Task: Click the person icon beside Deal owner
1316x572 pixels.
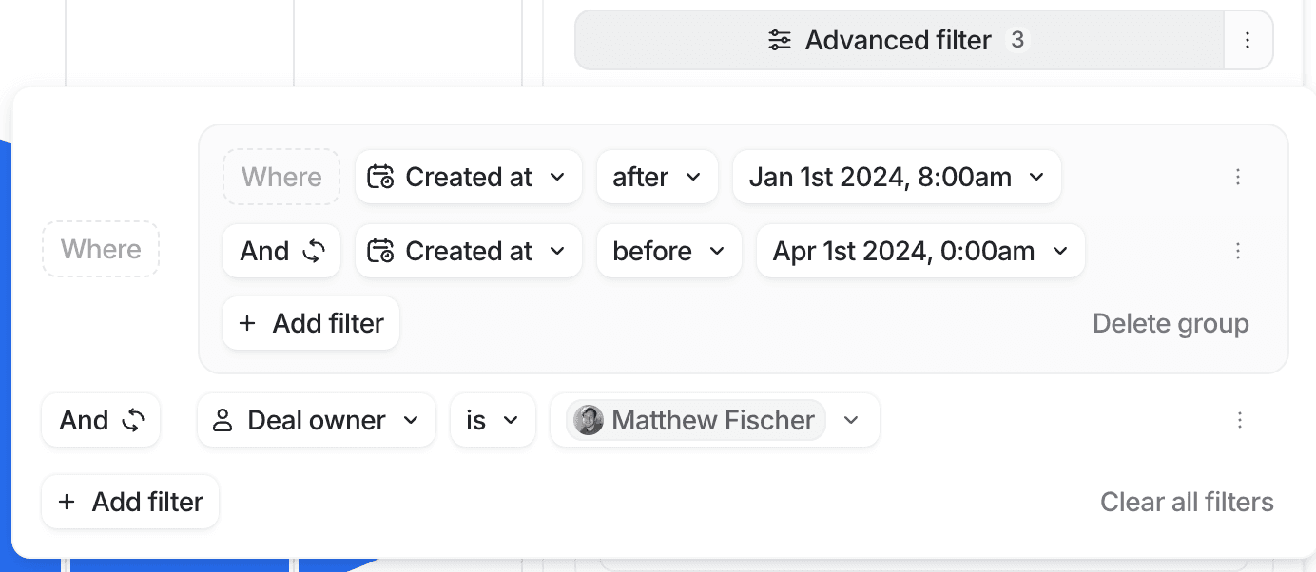Action: pyautogui.click(x=223, y=420)
